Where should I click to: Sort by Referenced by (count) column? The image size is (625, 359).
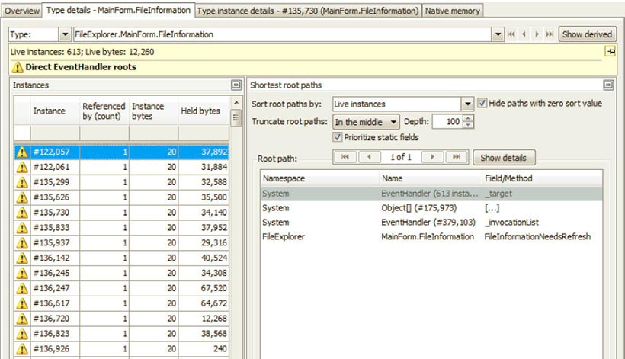(x=104, y=111)
